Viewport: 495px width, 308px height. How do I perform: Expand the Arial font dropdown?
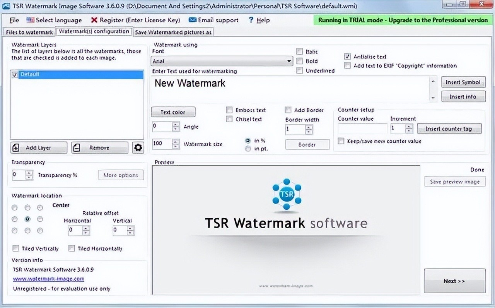pyautogui.click(x=289, y=61)
